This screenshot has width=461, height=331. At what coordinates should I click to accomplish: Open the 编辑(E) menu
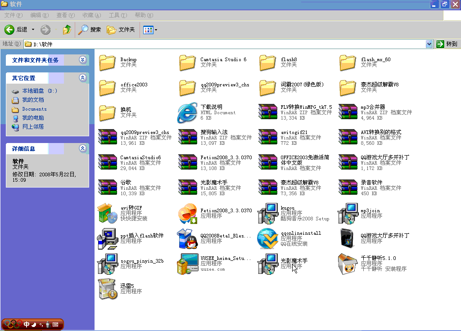(x=40, y=15)
